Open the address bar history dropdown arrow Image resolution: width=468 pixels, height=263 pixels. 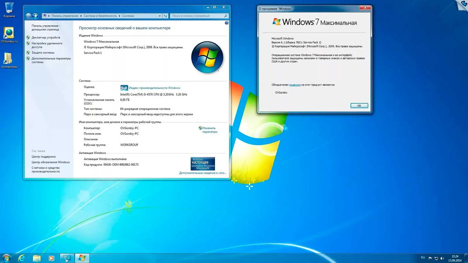coord(160,16)
